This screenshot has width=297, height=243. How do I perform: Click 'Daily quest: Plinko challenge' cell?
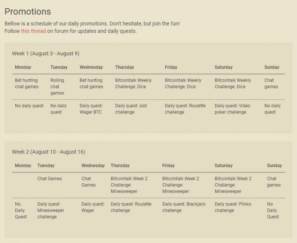point(233,207)
